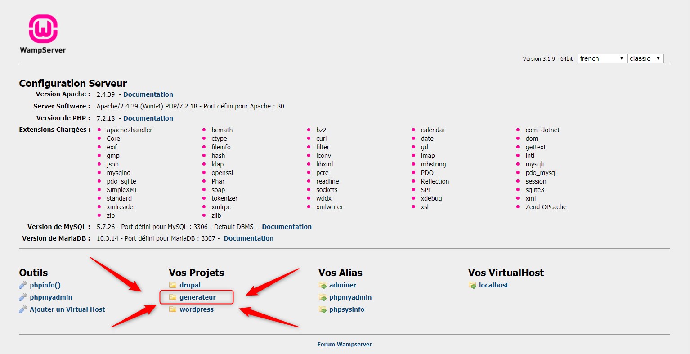Click the Server Software value text
The width and height of the screenshot is (690, 354).
click(190, 106)
